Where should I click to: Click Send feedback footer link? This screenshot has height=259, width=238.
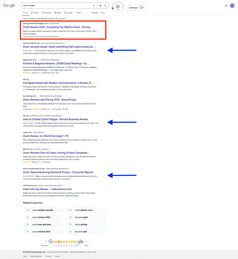(36, 256)
